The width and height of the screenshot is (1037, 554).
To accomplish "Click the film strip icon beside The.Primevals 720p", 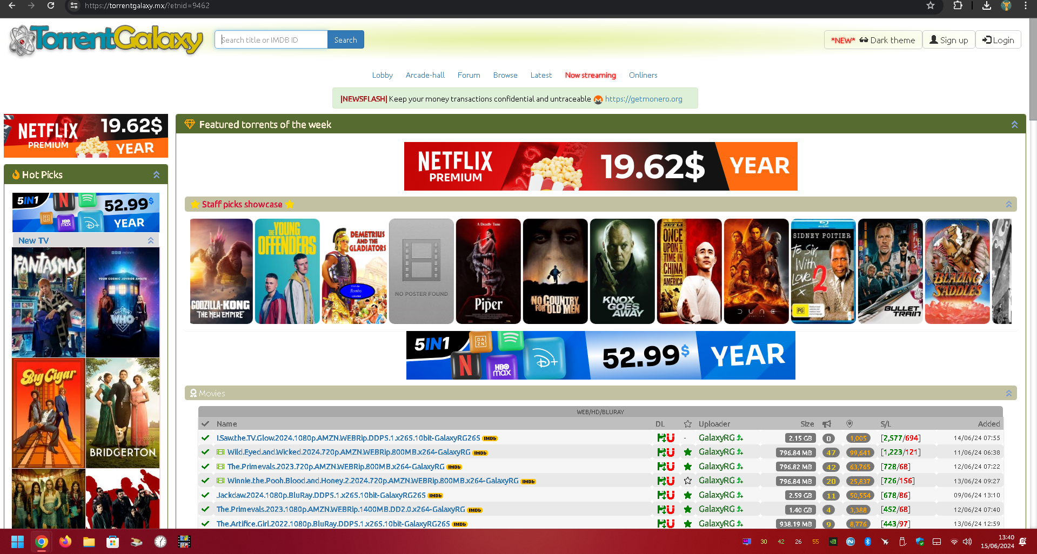I will [220, 467].
